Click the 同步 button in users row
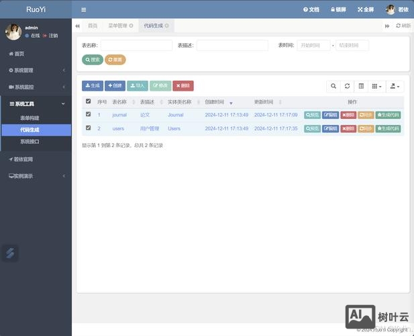Image resolution: width=414 pixels, height=336 pixels. click(366, 129)
